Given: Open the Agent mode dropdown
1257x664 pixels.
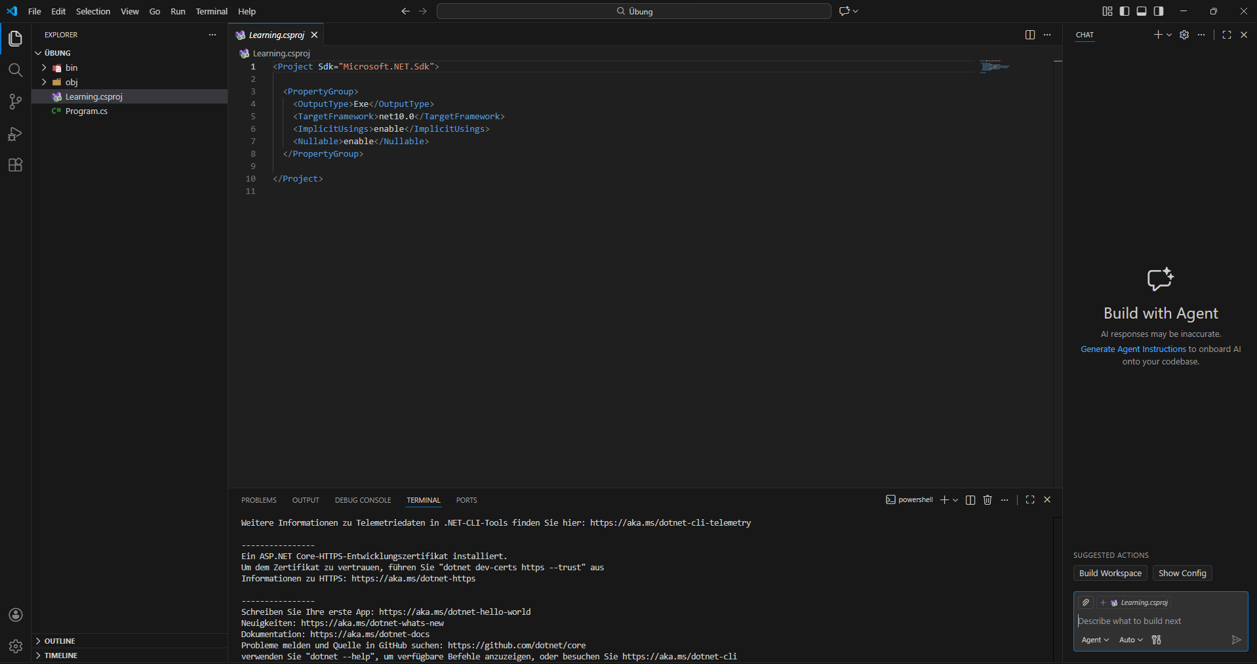Looking at the screenshot, I should point(1094,640).
